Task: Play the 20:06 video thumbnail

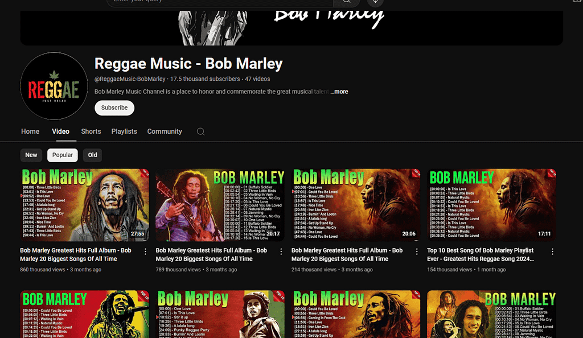Action: pos(356,205)
